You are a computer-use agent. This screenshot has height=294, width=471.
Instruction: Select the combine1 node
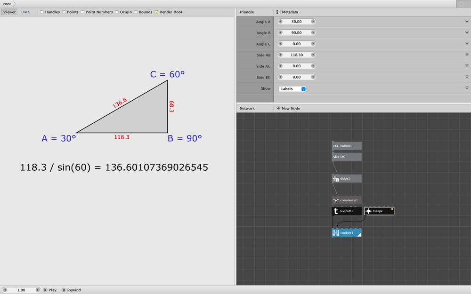pos(346,233)
